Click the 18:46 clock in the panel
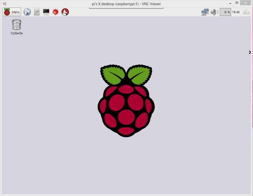This screenshot has width=253, height=196. point(236,12)
